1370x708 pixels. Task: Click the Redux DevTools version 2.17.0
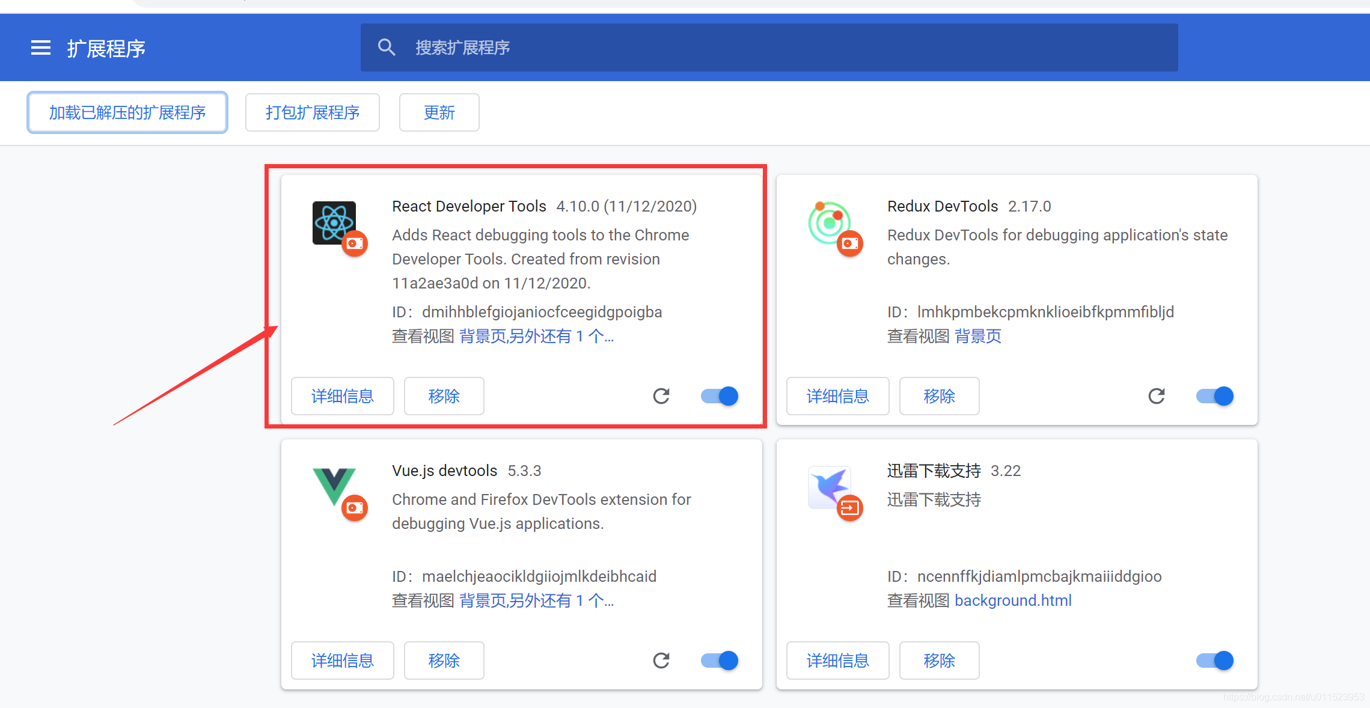point(1030,206)
